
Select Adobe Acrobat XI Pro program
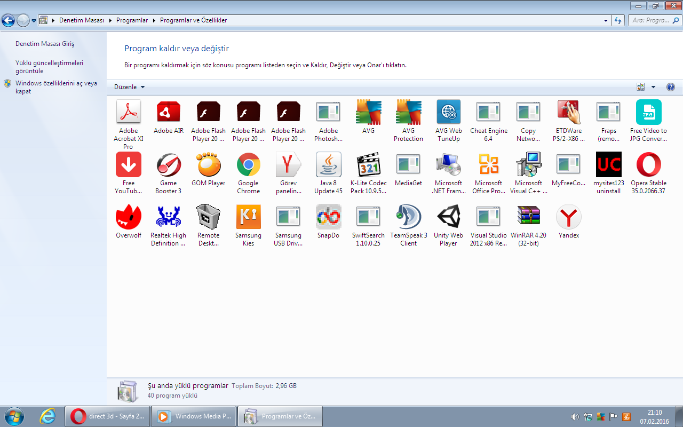click(129, 124)
